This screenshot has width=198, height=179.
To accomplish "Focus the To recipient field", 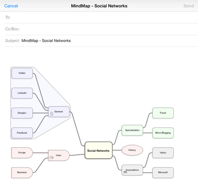I will coord(102,17).
